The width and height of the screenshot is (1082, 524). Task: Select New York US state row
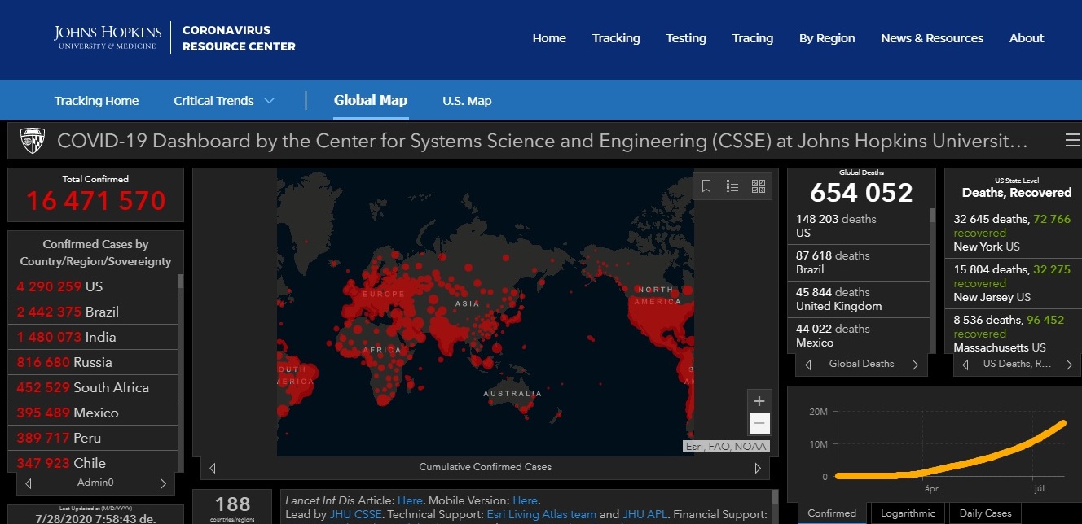1012,233
